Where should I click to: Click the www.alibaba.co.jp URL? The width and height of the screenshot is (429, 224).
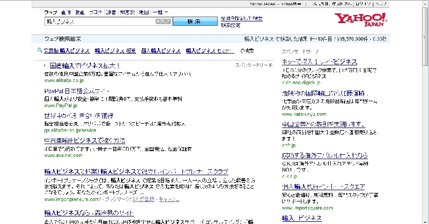tap(64, 80)
